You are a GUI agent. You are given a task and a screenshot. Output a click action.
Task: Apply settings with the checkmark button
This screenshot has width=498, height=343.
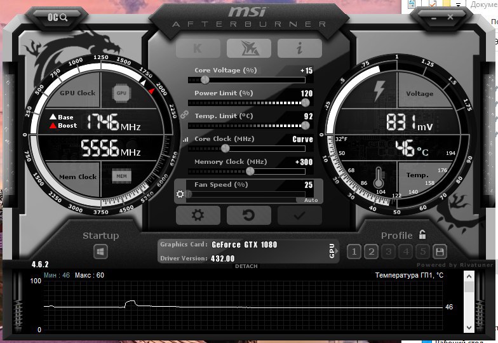pos(300,215)
